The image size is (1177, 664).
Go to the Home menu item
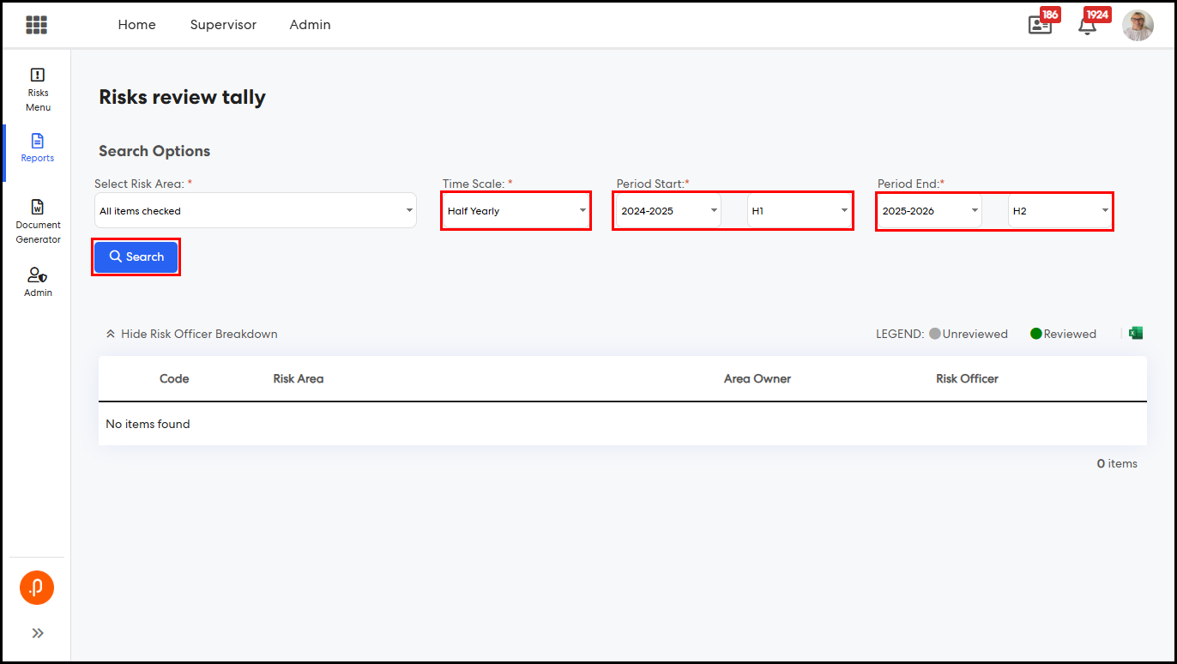click(136, 25)
